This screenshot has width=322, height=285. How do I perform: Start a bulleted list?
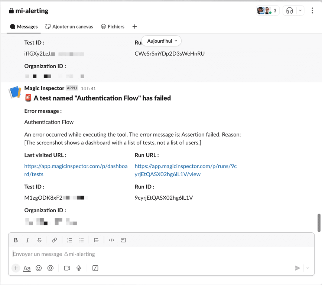click(x=81, y=240)
